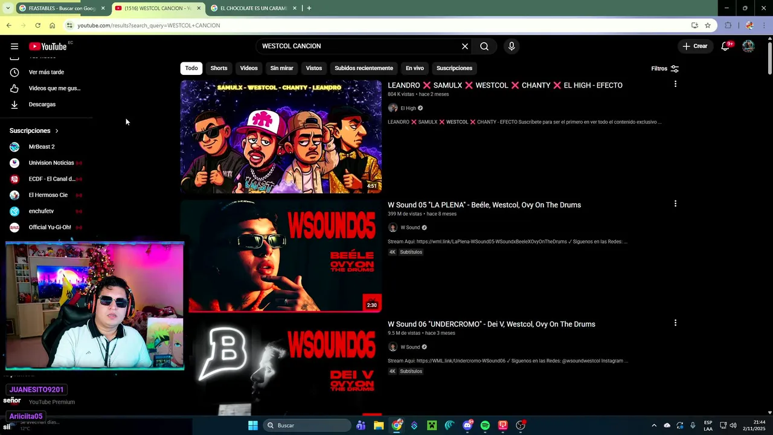Open the El High channel name
773x435 pixels.
pyautogui.click(x=408, y=108)
